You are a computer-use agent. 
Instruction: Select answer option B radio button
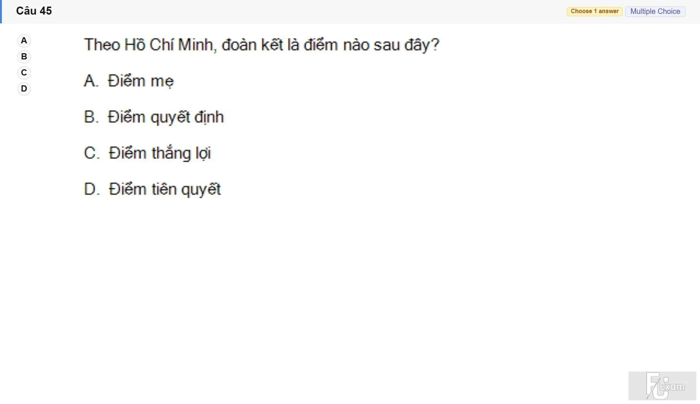(24, 57)
